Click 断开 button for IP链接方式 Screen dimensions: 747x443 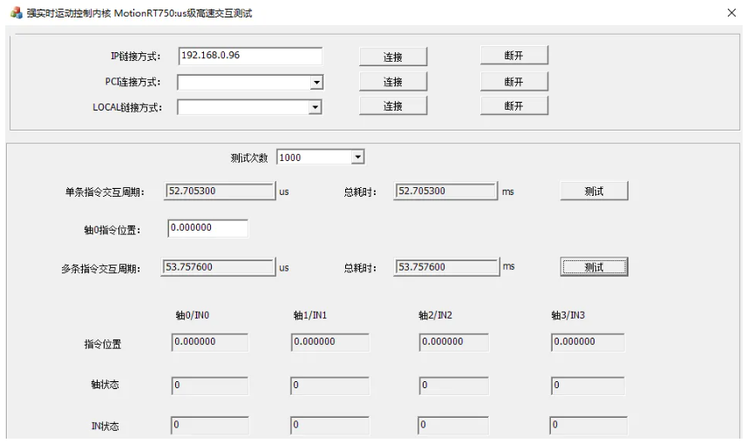(514, 55)
